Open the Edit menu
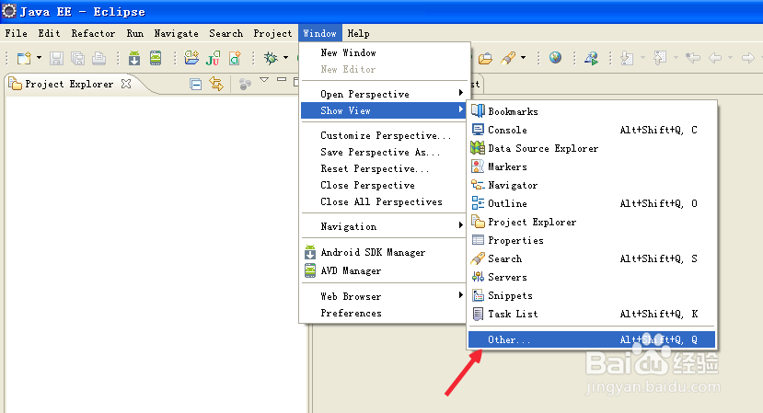 [x=49, y=33]
